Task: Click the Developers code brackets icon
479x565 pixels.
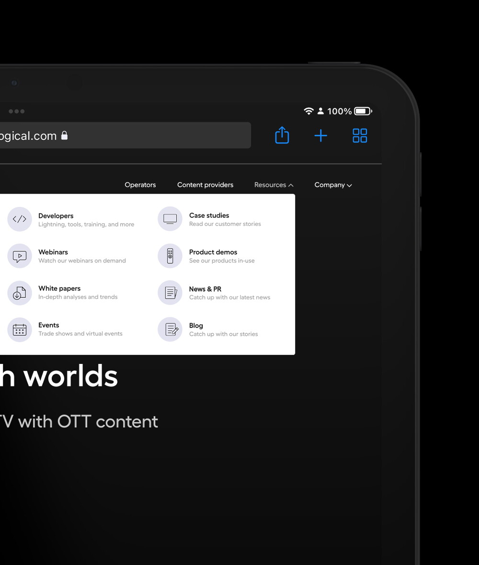Action: 20,219
